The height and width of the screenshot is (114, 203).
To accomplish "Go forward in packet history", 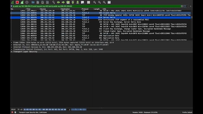I will coord(63,2).
